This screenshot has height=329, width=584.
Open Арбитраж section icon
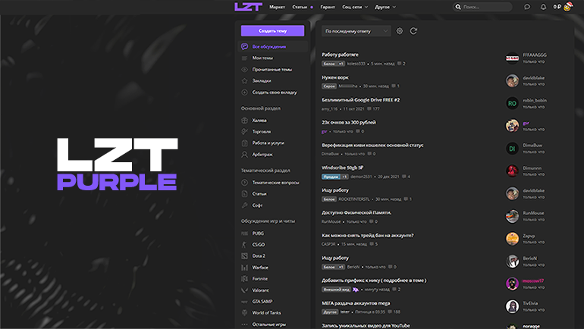click(x=244, y=154)
